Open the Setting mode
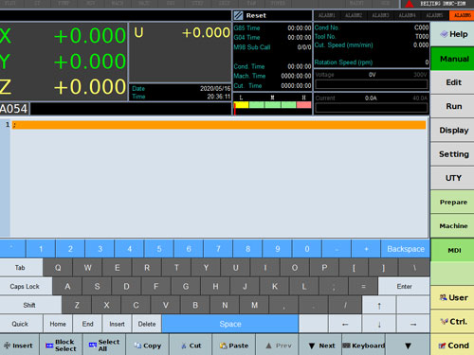This screenshot has width=474, height=355. point(452,154)
